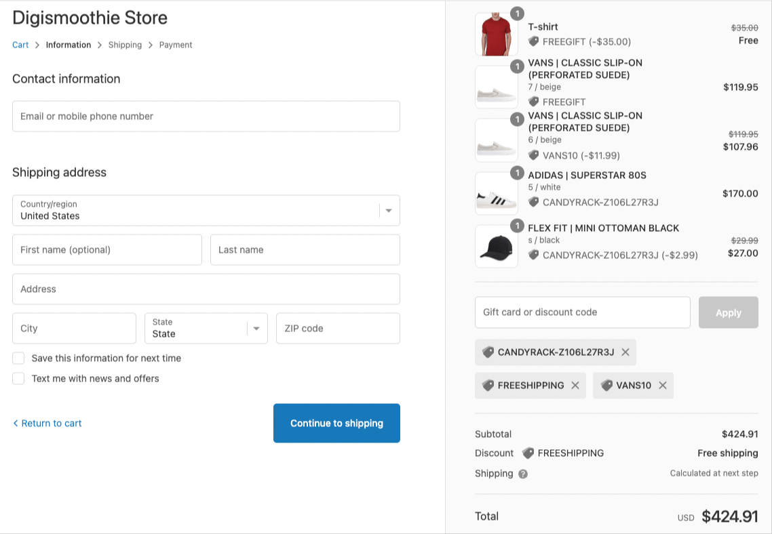Screen dimensions: 772x534
Task: Click the Digismoothie Store title
Action: click(90, 18)
